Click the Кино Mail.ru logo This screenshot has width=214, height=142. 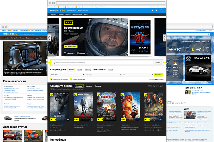coord(57,10)
